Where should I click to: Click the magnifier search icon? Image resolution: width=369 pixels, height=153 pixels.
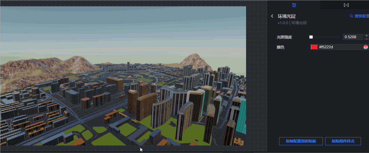pos(351,16)
